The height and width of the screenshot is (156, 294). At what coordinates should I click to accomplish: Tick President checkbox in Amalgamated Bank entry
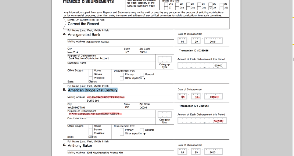(90, 78)
